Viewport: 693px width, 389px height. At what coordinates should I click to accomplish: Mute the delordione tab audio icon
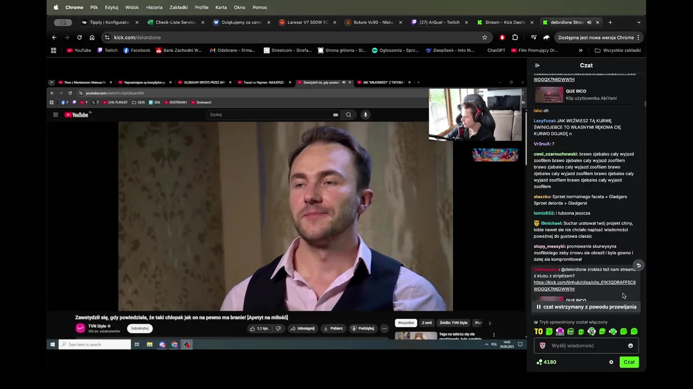(x=589, y=22)
